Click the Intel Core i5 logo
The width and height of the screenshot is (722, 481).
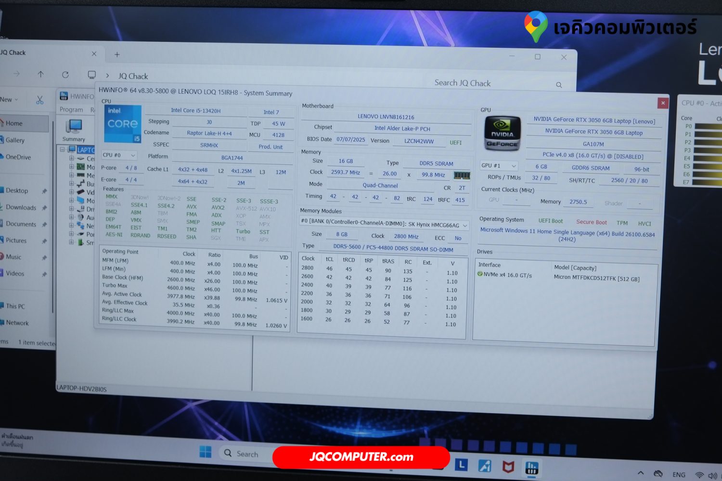point(123,124)
